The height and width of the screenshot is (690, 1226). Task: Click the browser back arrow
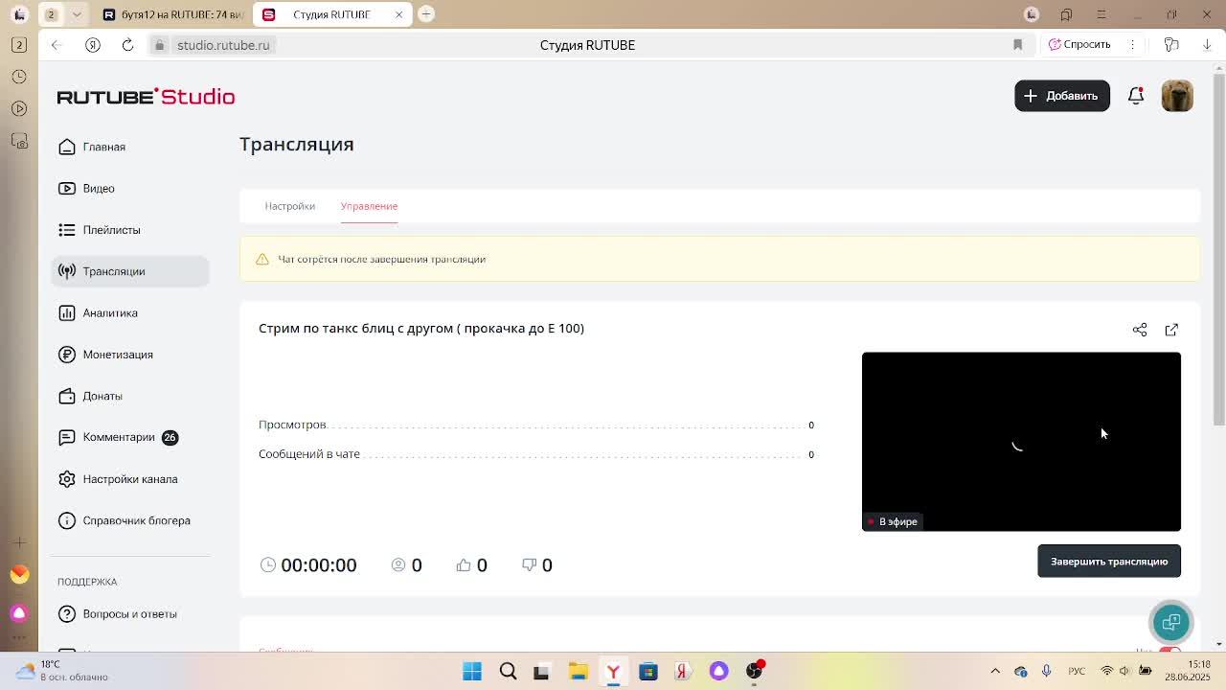tap(57, 45)
